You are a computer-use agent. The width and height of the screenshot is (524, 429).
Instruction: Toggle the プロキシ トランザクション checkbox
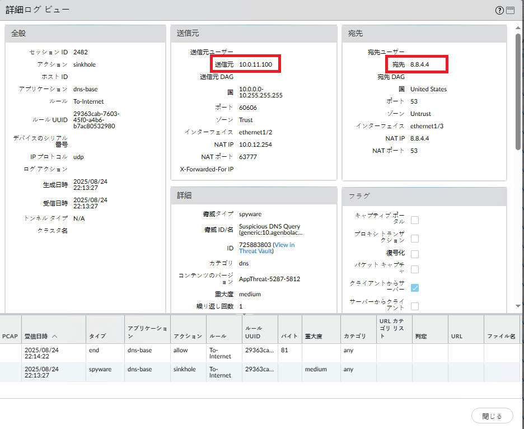point(415,239)
